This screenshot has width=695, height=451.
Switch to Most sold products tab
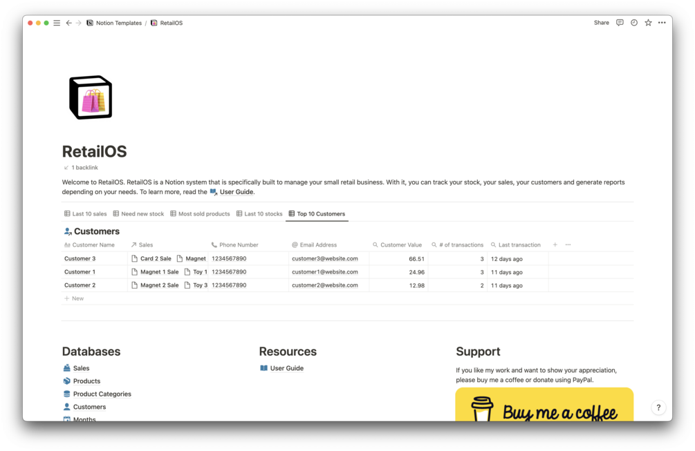pyautogui.click(x=200, y=214)
